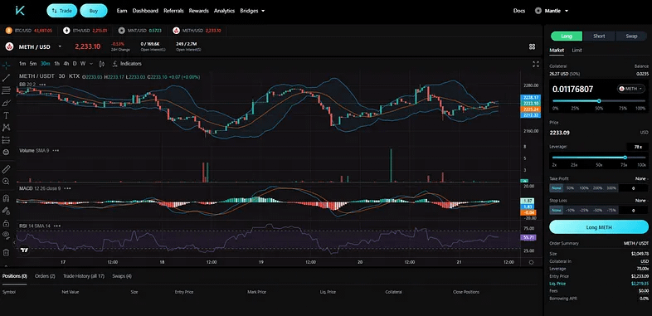652x316 pixels.
Task: Click the METH/USD ticker in top strip
Action: (x=197, y=31)
